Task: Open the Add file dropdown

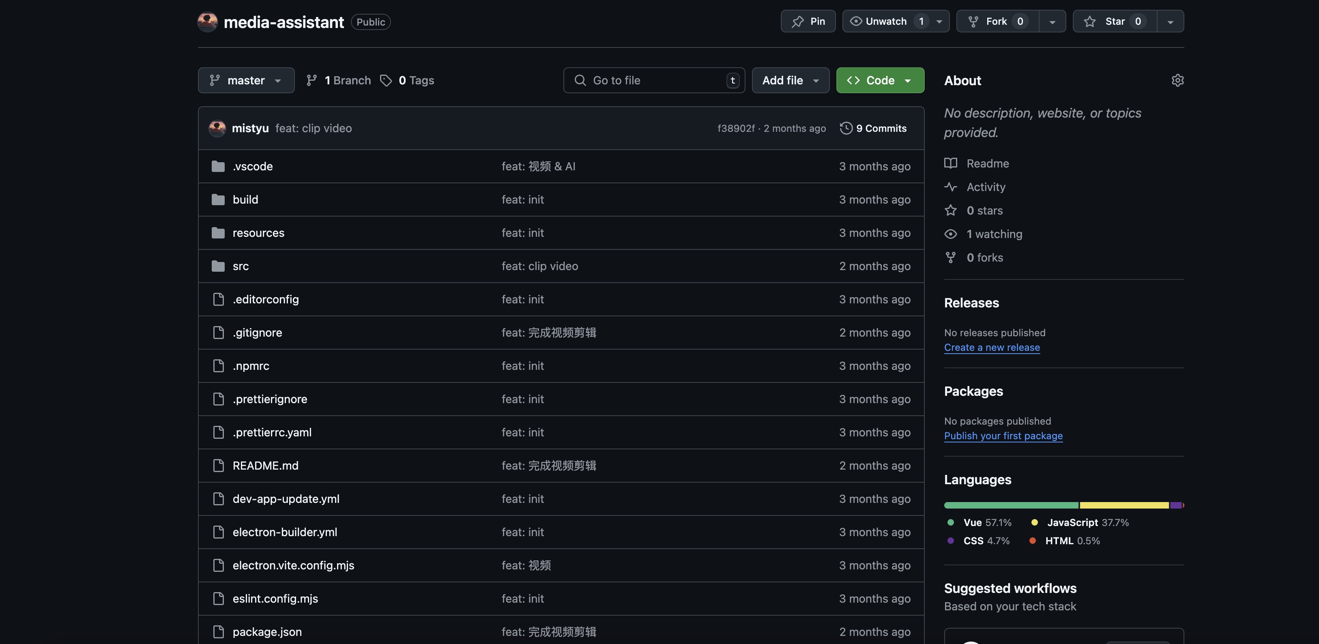Action: (x=790, y=80)
